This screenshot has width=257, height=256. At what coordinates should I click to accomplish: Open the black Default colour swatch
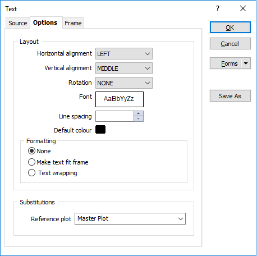(100, 130)
